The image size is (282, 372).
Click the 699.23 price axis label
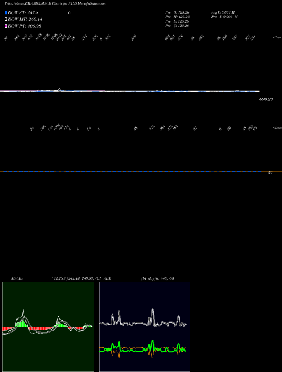(x=266, y=99)
